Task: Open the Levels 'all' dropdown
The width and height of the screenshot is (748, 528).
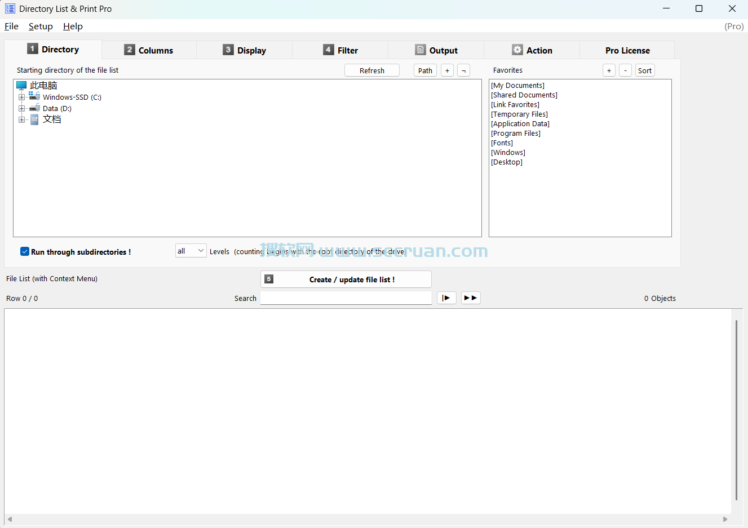Action: click(x=191, y=251)
